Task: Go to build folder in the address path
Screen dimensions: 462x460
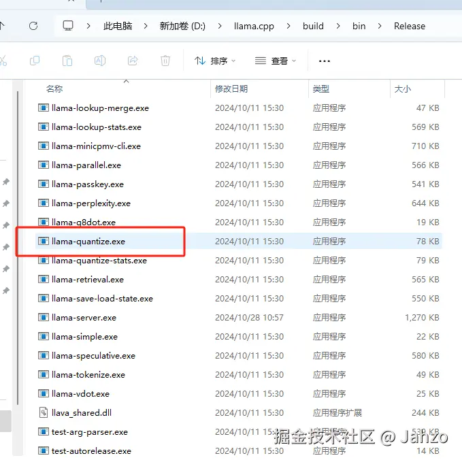Action: pos(313,26)
